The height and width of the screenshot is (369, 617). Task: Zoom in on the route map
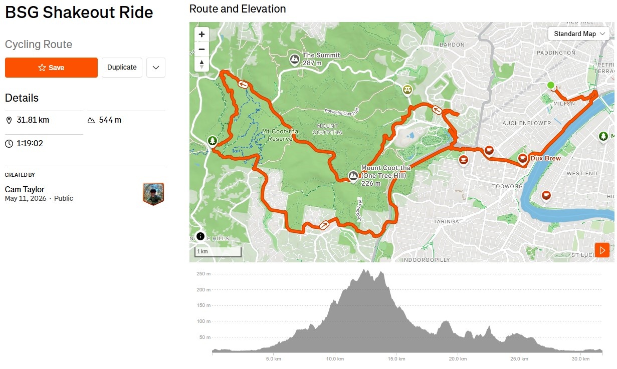tap(201, 35)
